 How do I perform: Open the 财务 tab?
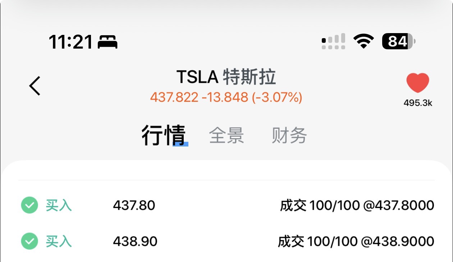pyautogui.click(x=289, y=135)
